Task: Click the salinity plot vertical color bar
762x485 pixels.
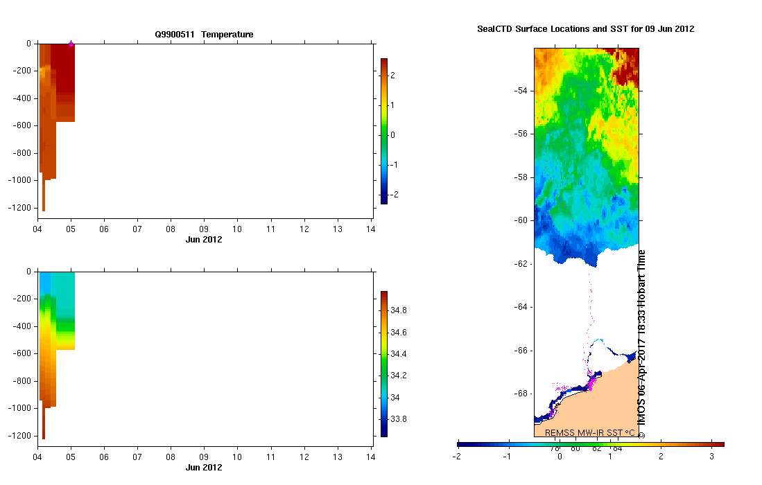Action: [384, 364]
